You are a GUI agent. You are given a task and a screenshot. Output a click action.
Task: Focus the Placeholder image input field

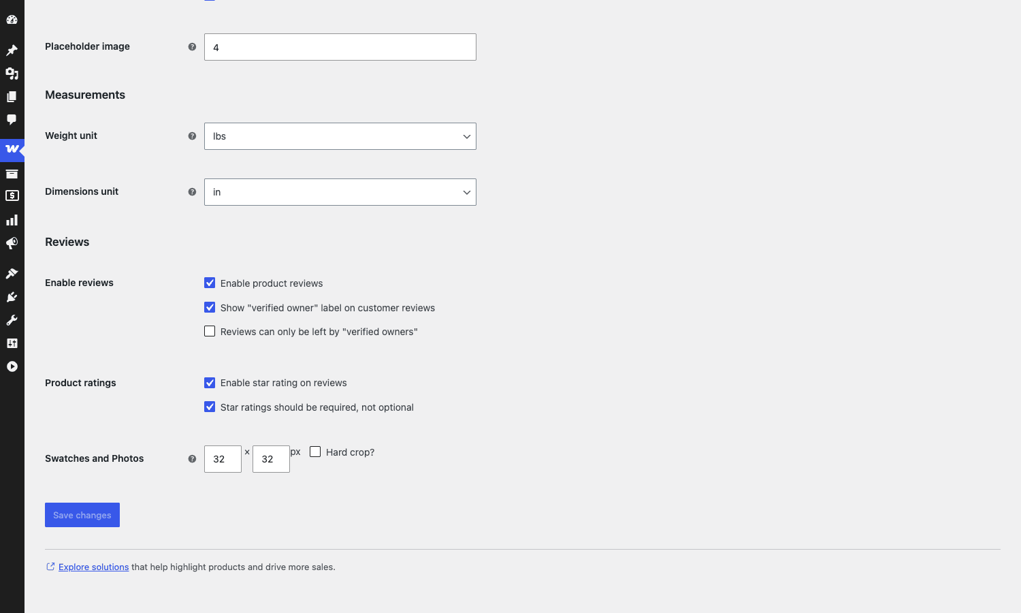(x=340, y=47)
